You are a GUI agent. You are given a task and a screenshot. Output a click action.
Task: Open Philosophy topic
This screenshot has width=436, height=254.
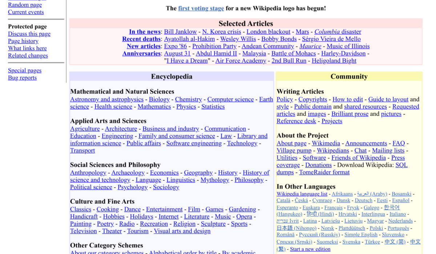pyautogui.click(x=249, y=180)
